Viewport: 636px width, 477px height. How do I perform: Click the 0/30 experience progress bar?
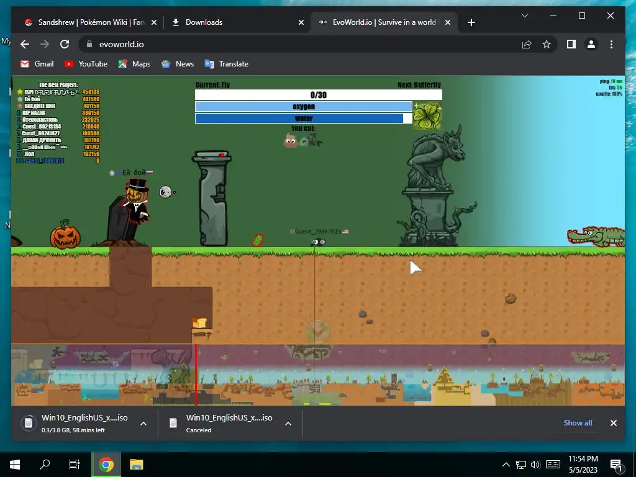click(x=319, y=95)
